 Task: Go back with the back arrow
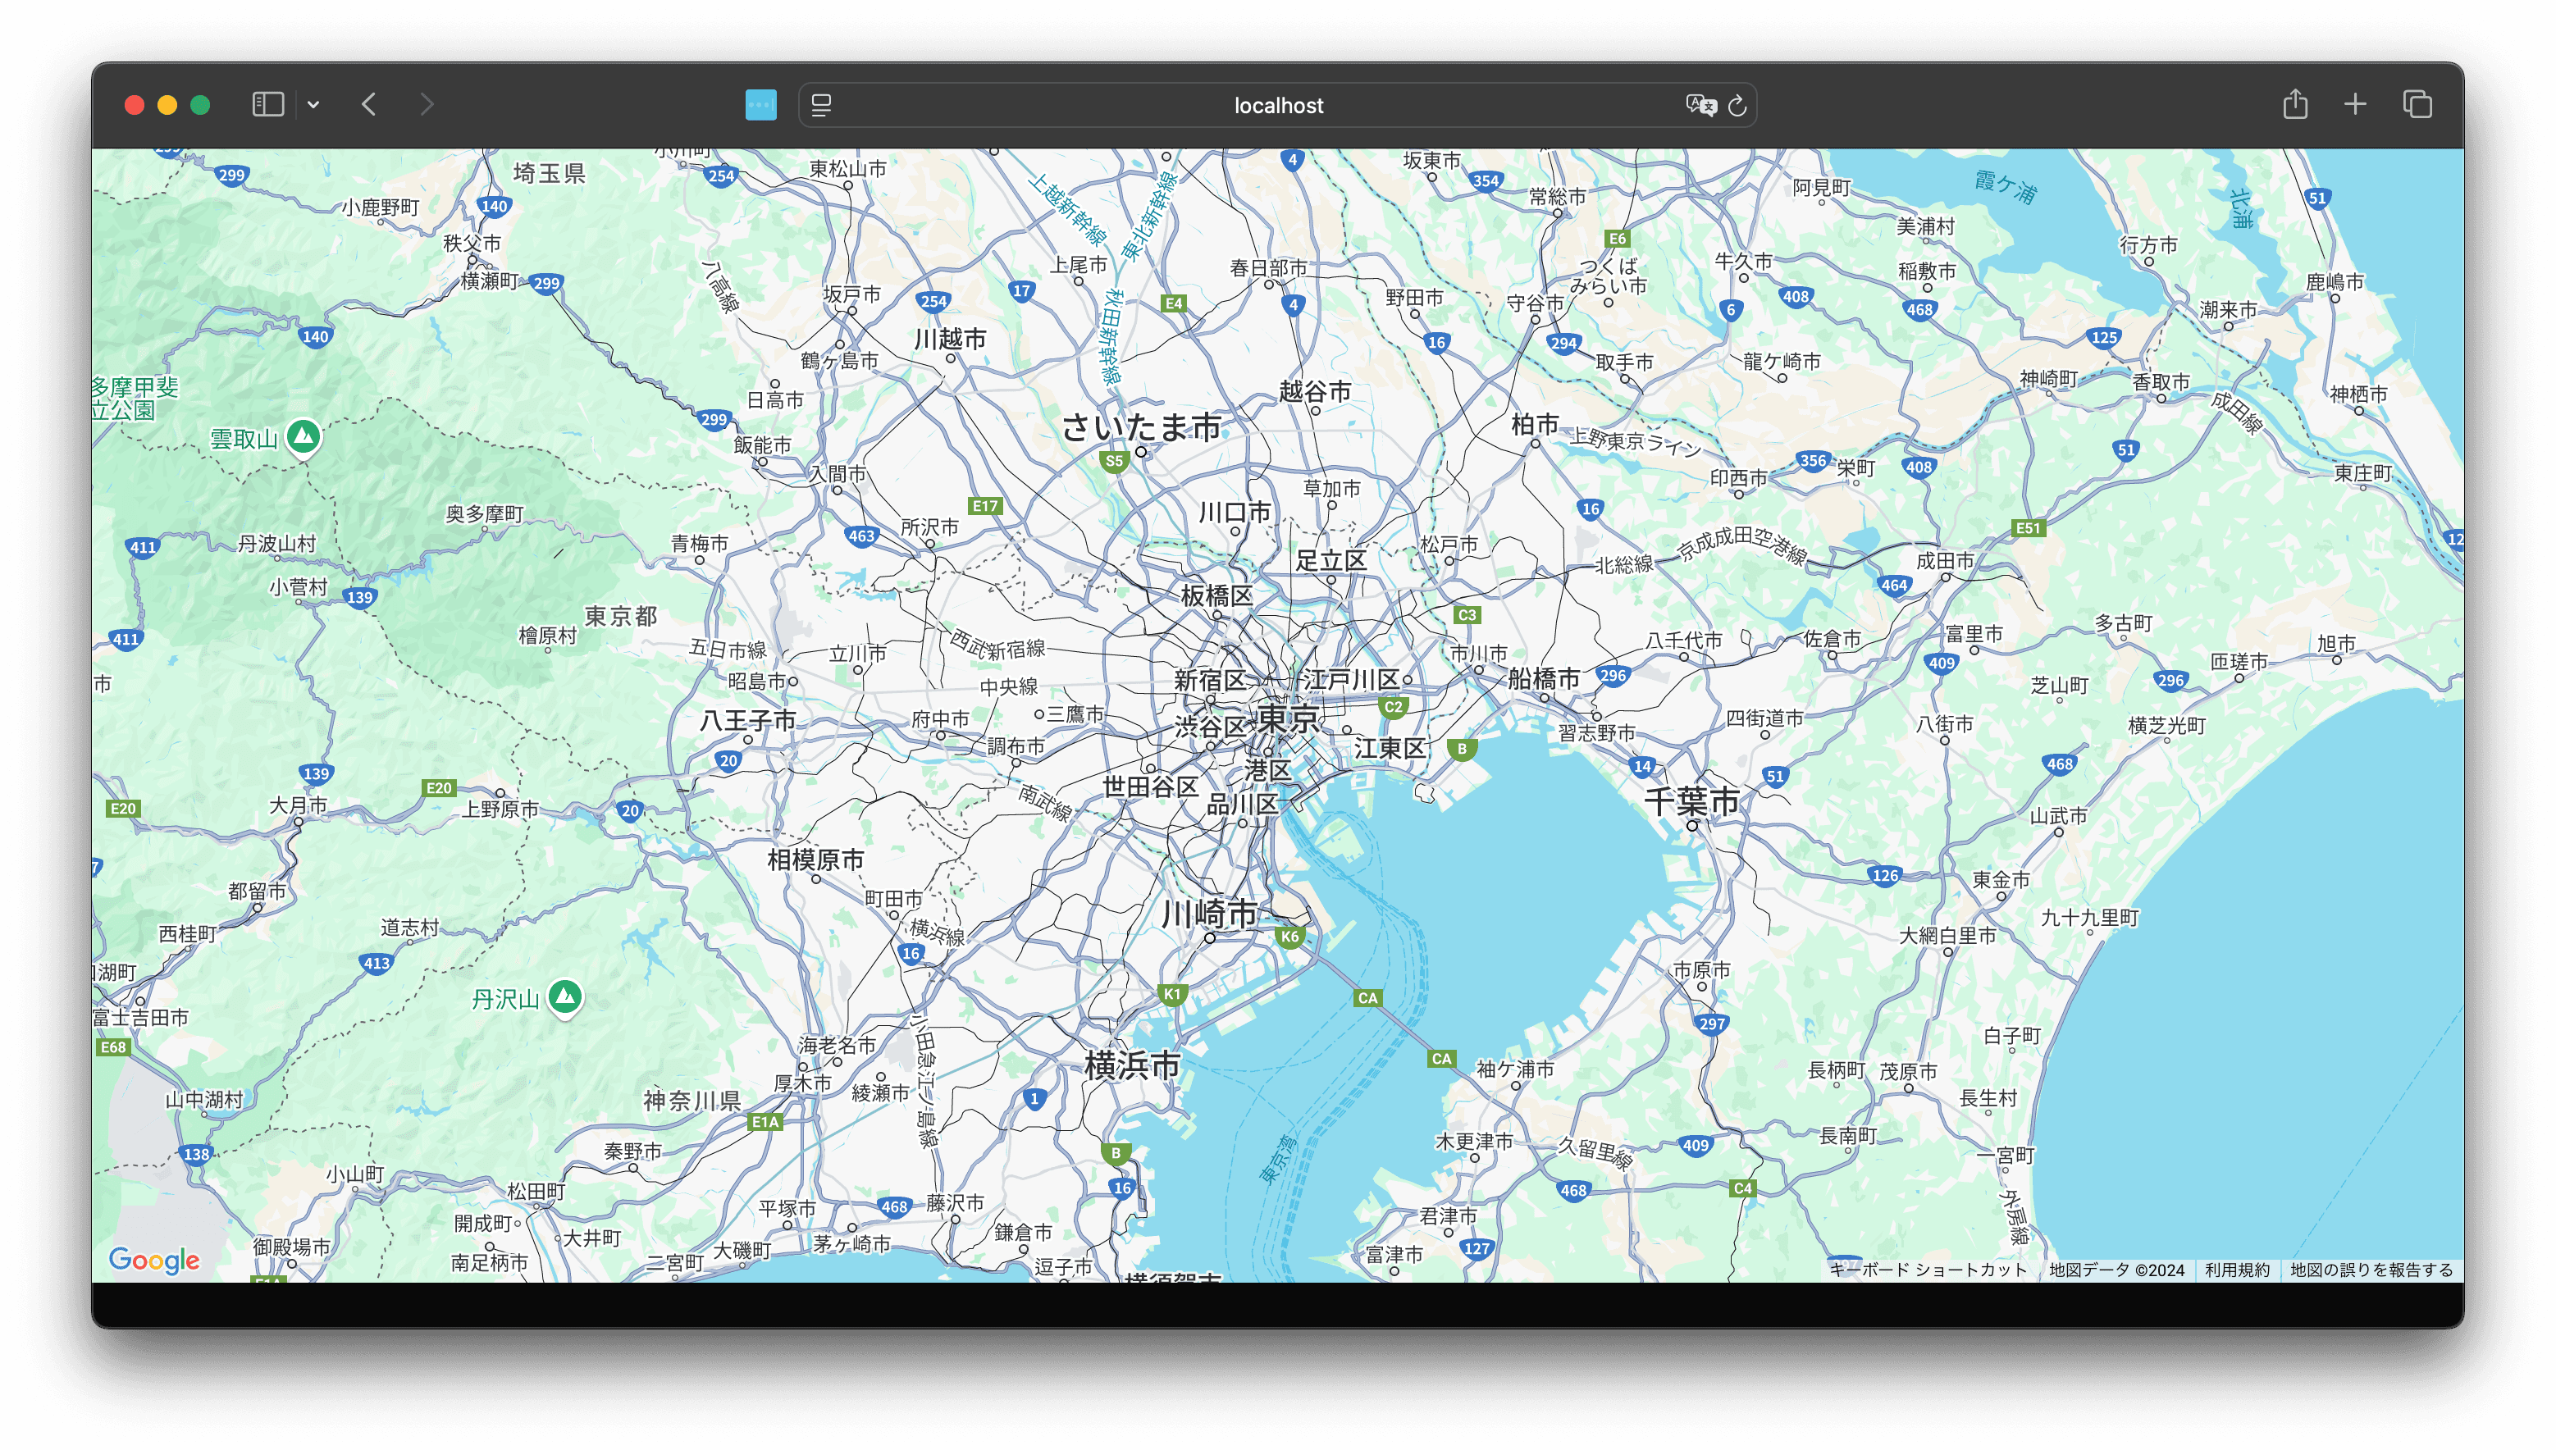370,105
